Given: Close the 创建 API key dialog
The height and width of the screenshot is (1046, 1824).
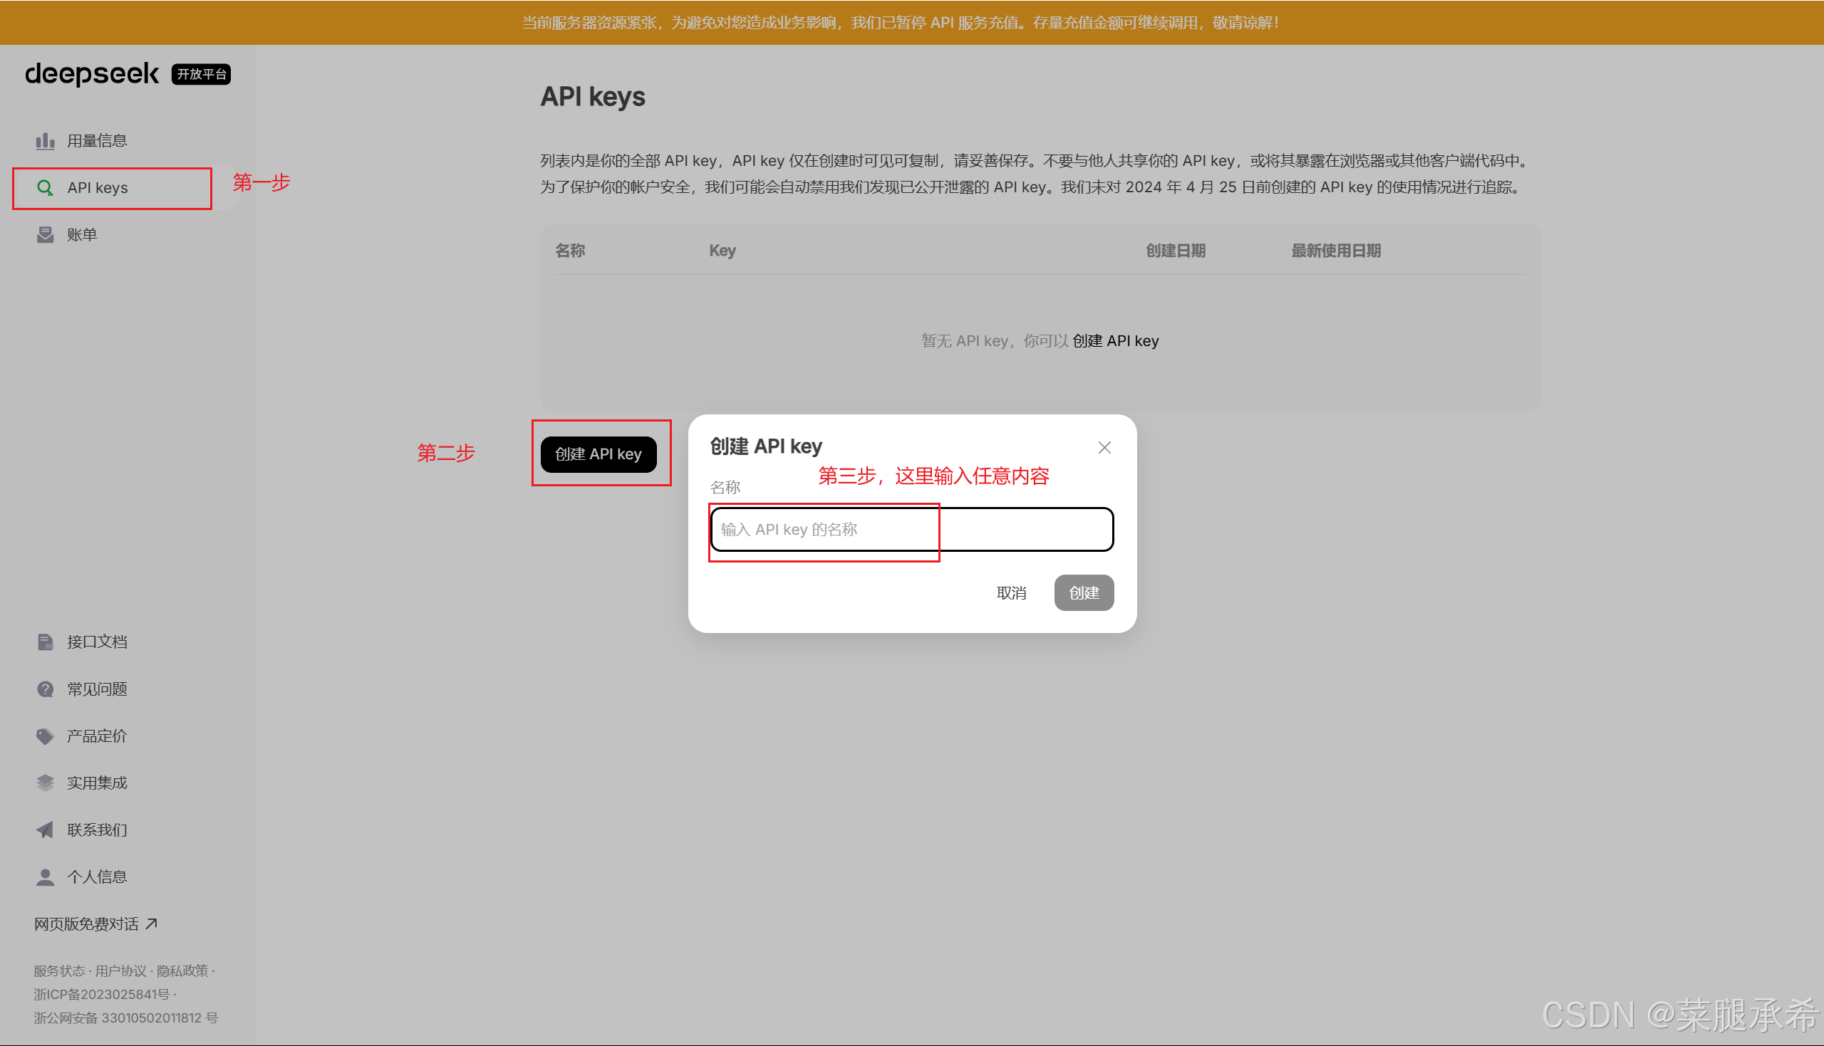Looking at the screenshot, I should [1104, 448].
